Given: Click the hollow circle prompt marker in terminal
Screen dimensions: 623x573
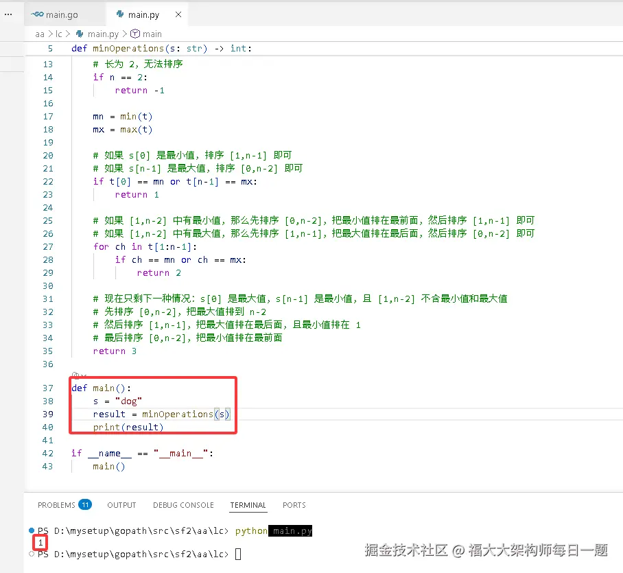Looking at the screenshot, I should 32,554.
